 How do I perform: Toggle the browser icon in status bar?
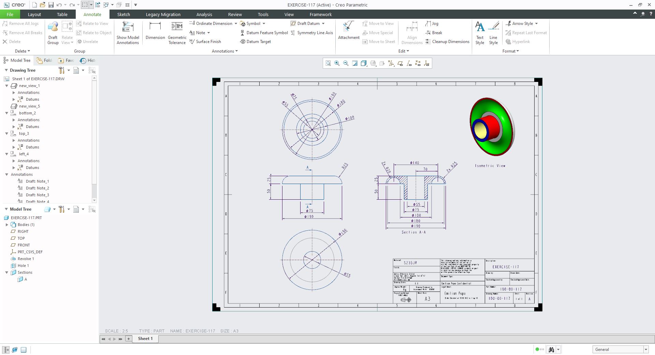click(15, 350)
